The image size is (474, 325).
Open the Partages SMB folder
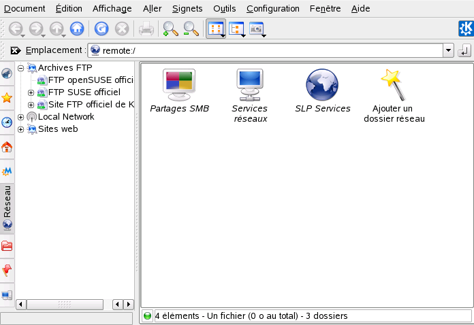(x=179, y=91)
